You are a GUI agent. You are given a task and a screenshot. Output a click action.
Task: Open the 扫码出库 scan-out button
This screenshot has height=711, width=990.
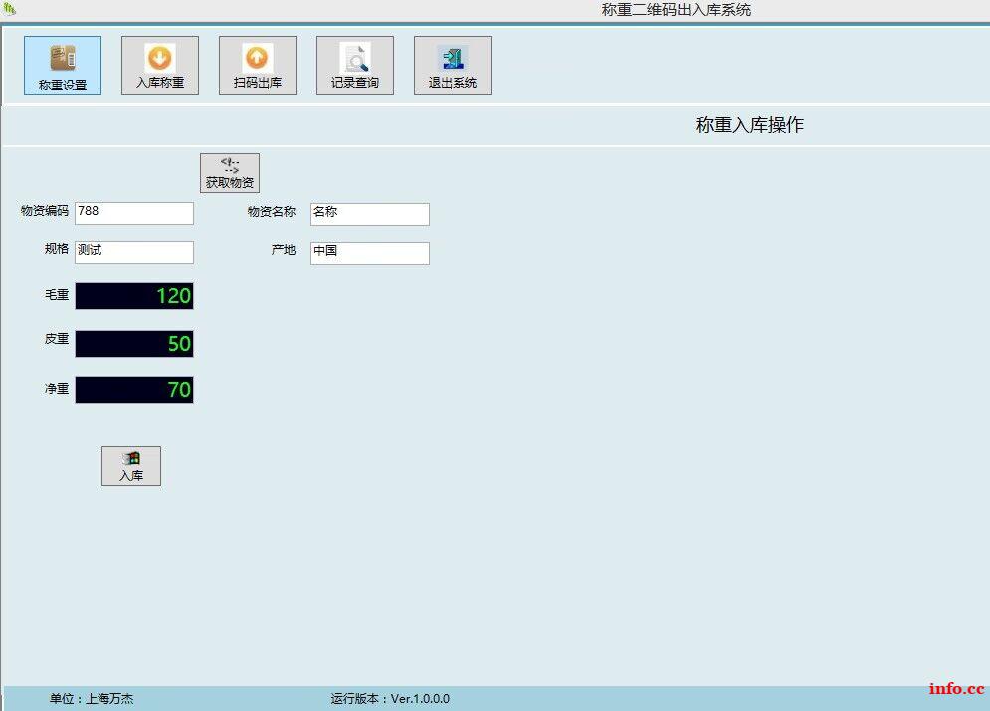[258, 66]
